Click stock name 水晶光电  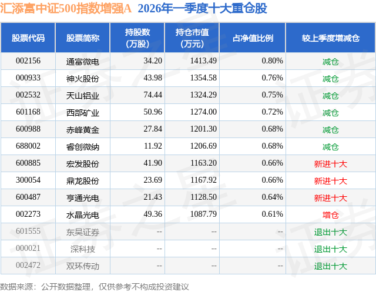point(83,215)
